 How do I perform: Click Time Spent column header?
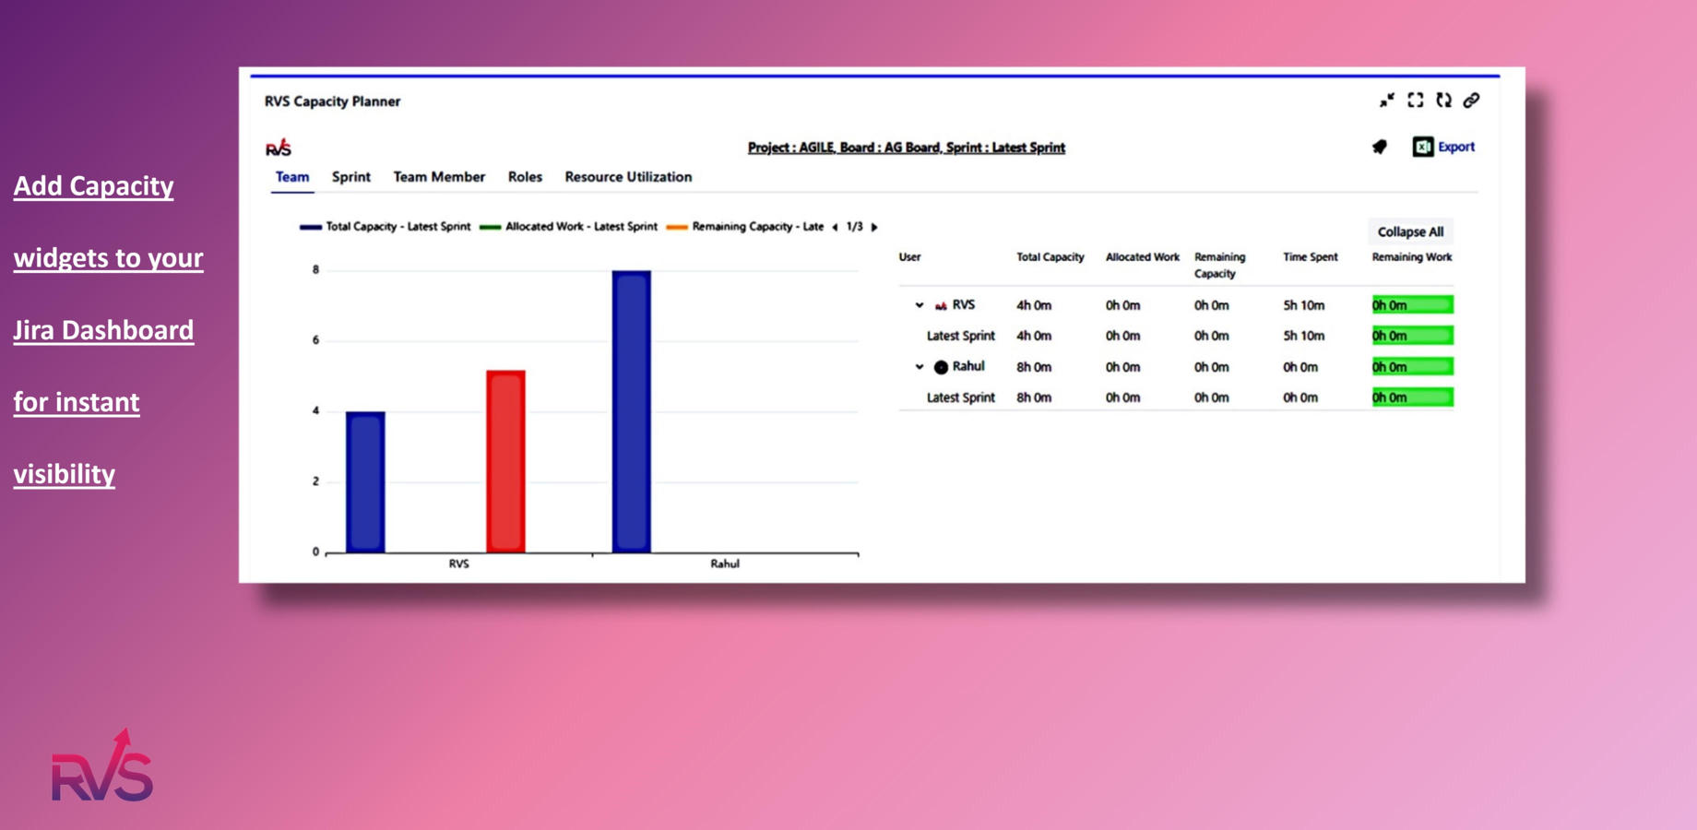(1310, 257)
